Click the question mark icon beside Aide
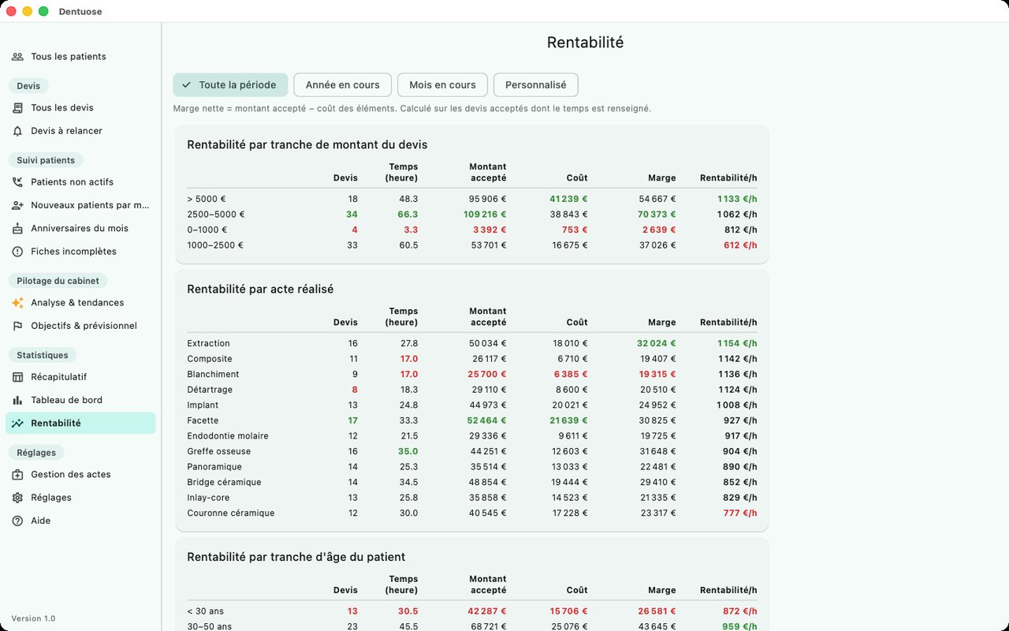1009x631 pixels. tap(17, 521)
